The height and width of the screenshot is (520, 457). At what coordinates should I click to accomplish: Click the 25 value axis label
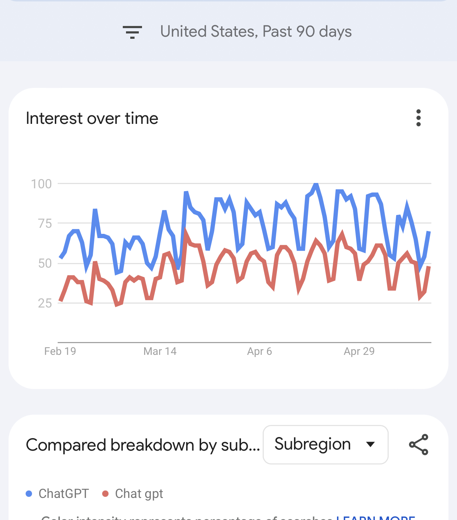click(45, 303)
